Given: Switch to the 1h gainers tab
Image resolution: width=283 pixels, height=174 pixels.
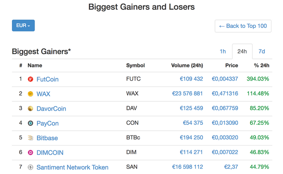Looking at the screenshot, I should tap(223, 51).
